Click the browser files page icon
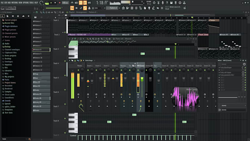Viewport: 250px width, 141px height. pos(7,16)
